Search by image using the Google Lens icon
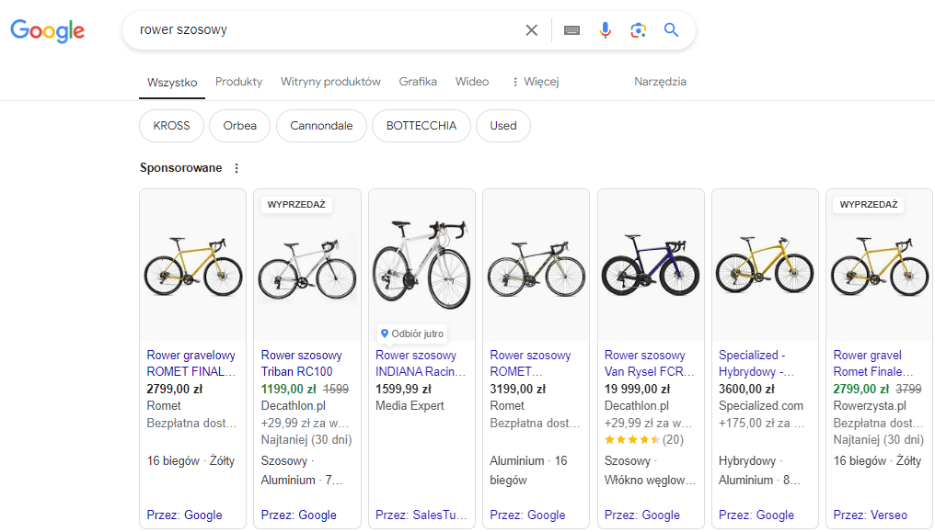This screenshot has width=935, height=532. pyautogui.click(x=638, y=30)
